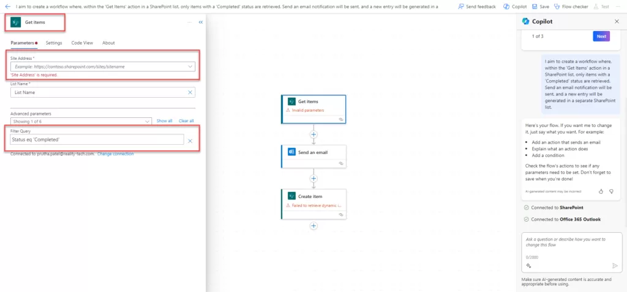Open the About tab
The image size is (627, 292).
pyautogui.click(x=108, y=43)
